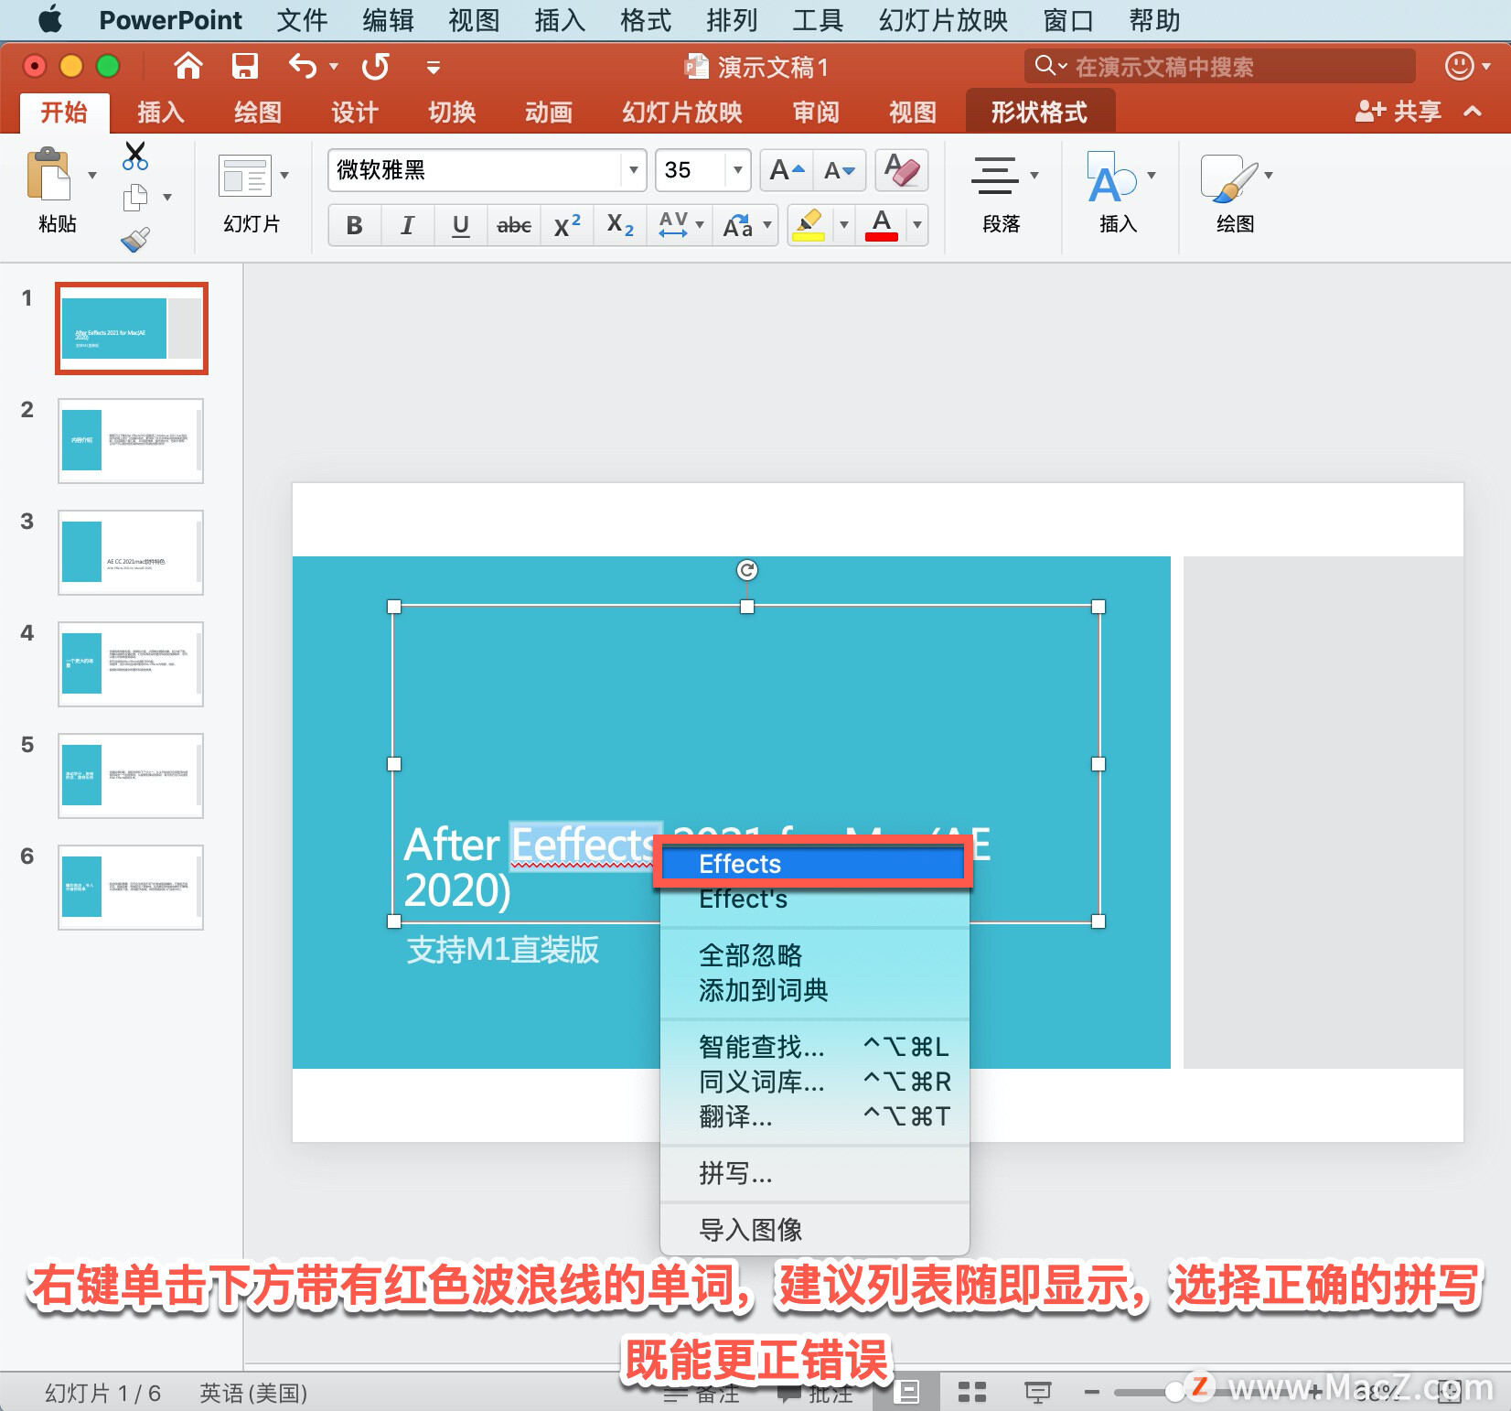
Task: Toggle bold formatting
Action: pos(355,225)
